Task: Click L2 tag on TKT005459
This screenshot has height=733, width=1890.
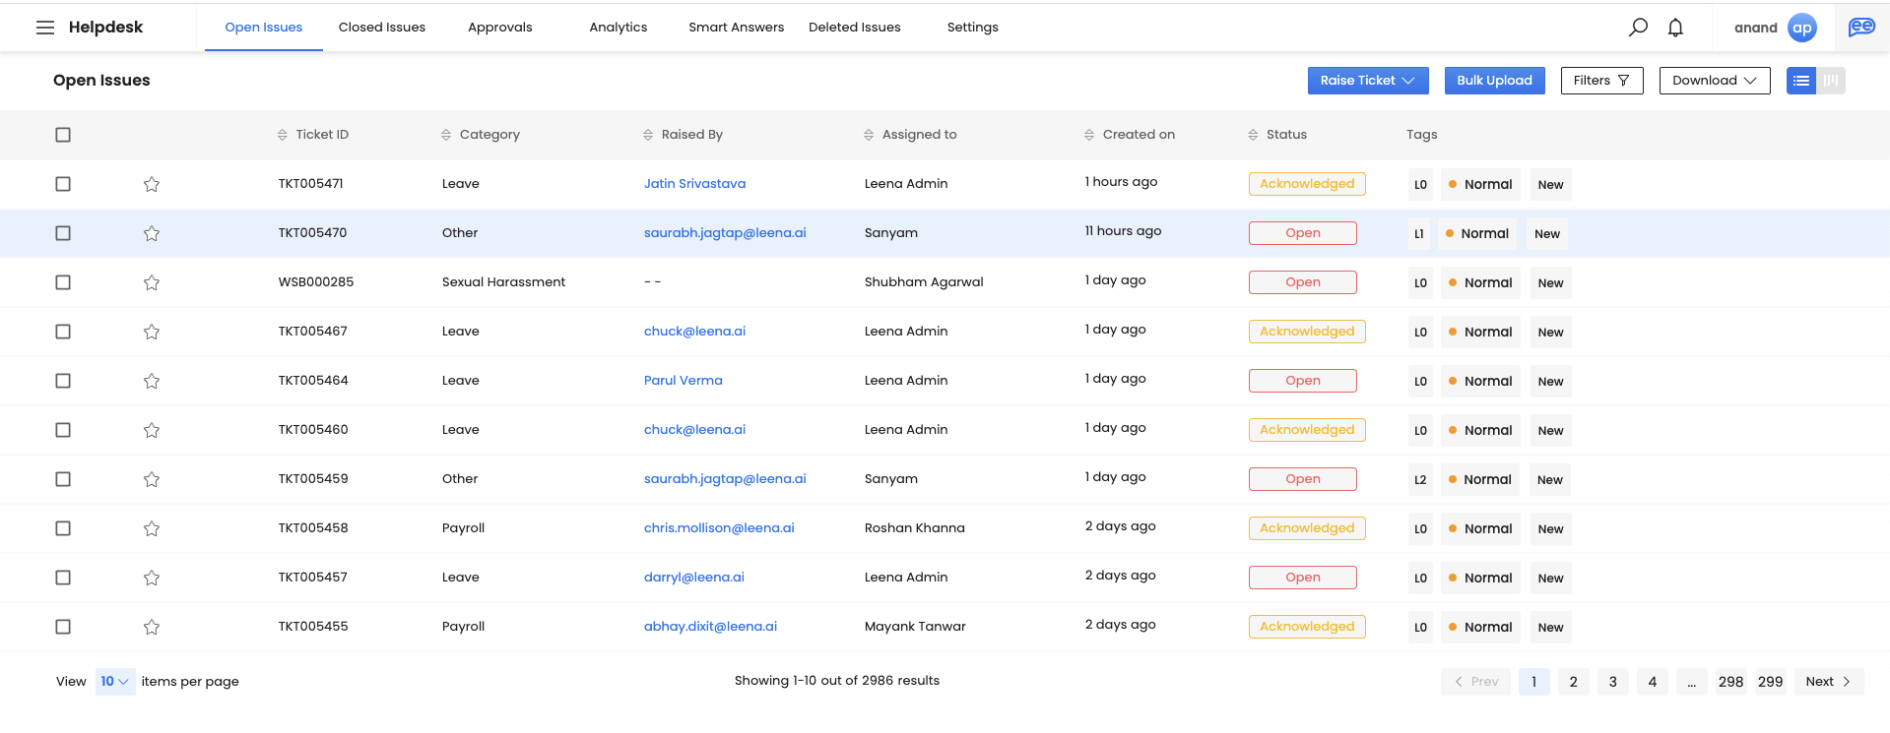Action: click(x=1420, y=480)
